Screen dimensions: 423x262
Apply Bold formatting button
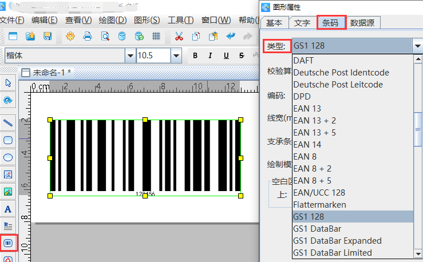pyautogui.click(x=195, y=55)
